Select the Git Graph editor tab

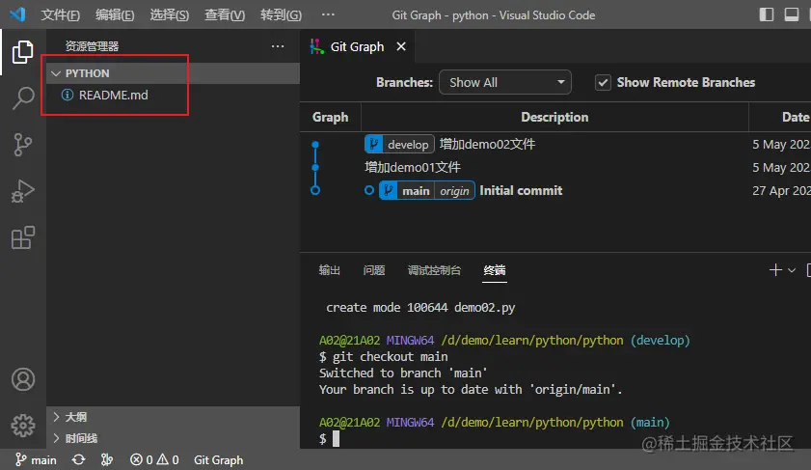click(357, 46)
